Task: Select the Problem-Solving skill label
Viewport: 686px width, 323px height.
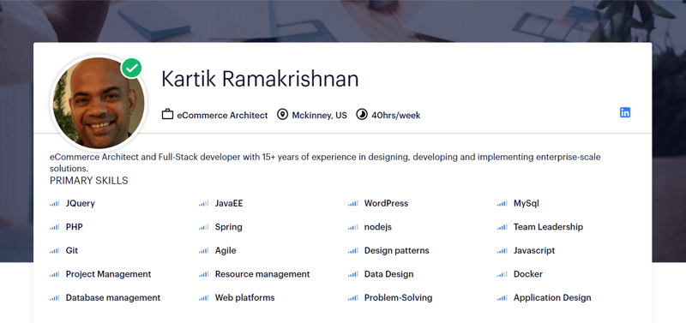Action: pyautogui.click(x=398, y=298)
